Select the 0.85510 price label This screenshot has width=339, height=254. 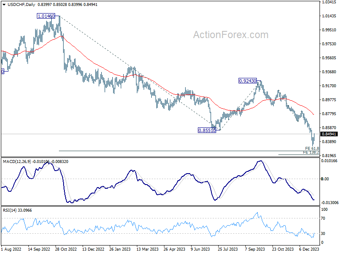[x=207, y=130]
